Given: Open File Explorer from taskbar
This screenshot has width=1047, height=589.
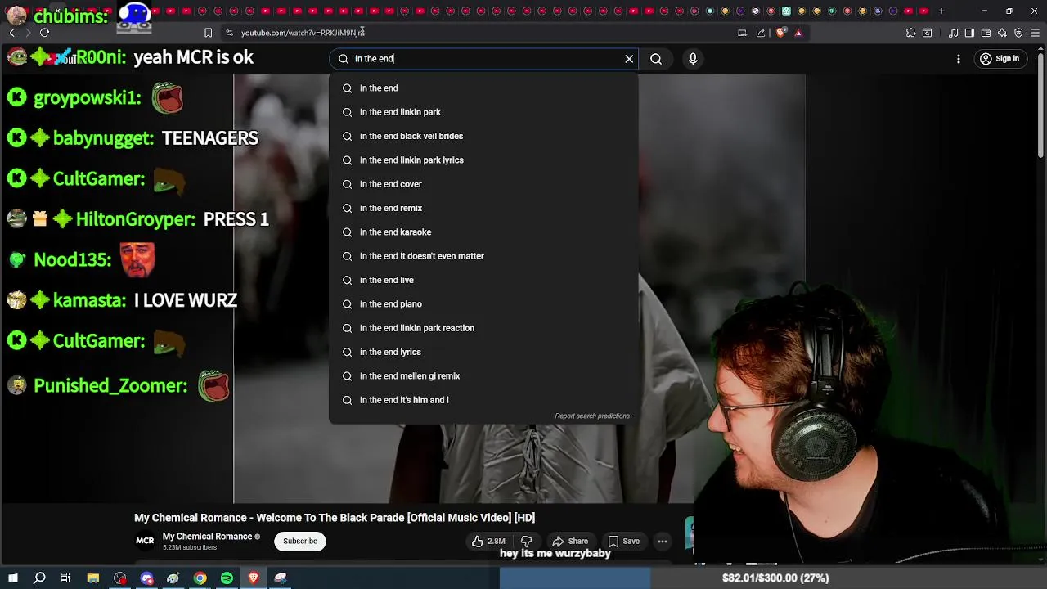Looking at the screenshot, I should tap(93, 578).
